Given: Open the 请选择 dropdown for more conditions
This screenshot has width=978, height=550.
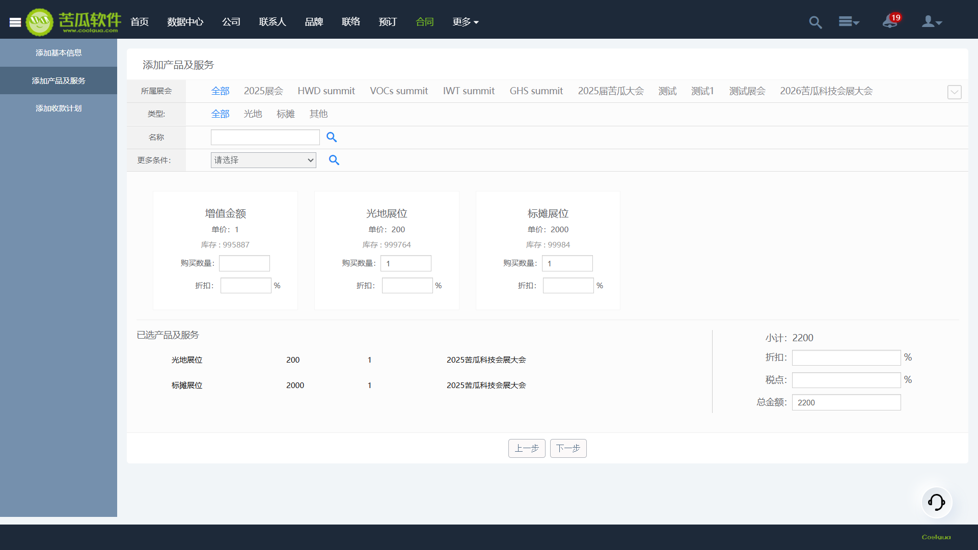Looking at the screenshot, I should 263,160.
